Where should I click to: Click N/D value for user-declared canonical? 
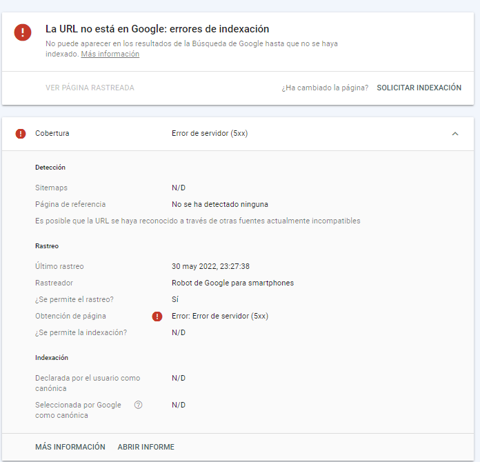179,378
